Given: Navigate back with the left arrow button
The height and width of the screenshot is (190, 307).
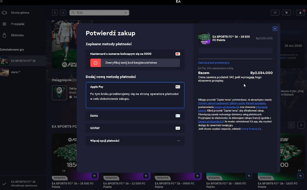Looking at the screenshot, I should pyautogui.click(x=55, y=13).
